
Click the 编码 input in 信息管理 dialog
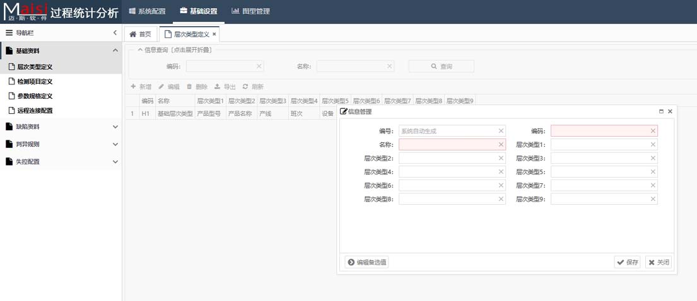click(x=599, y=131)
